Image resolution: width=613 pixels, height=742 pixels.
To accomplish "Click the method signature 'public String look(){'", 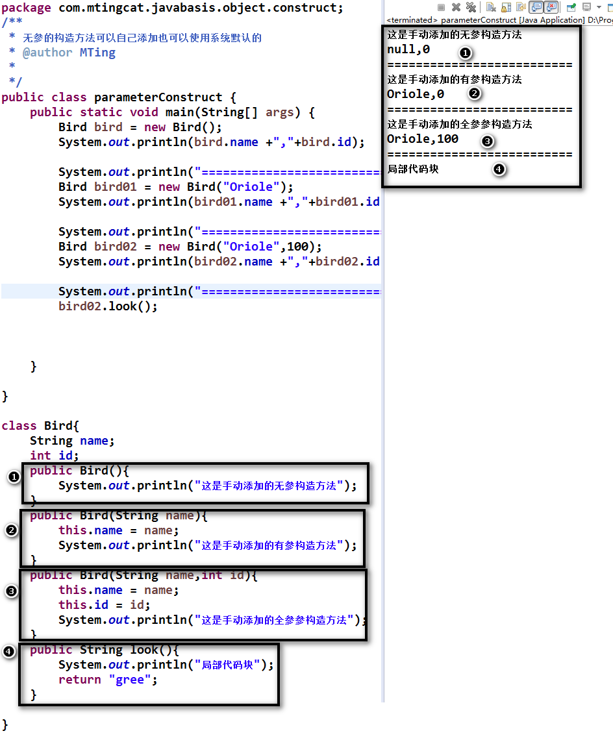I will 104,650.
